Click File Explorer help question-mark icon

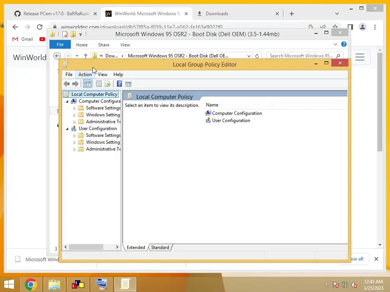(344, 44)
